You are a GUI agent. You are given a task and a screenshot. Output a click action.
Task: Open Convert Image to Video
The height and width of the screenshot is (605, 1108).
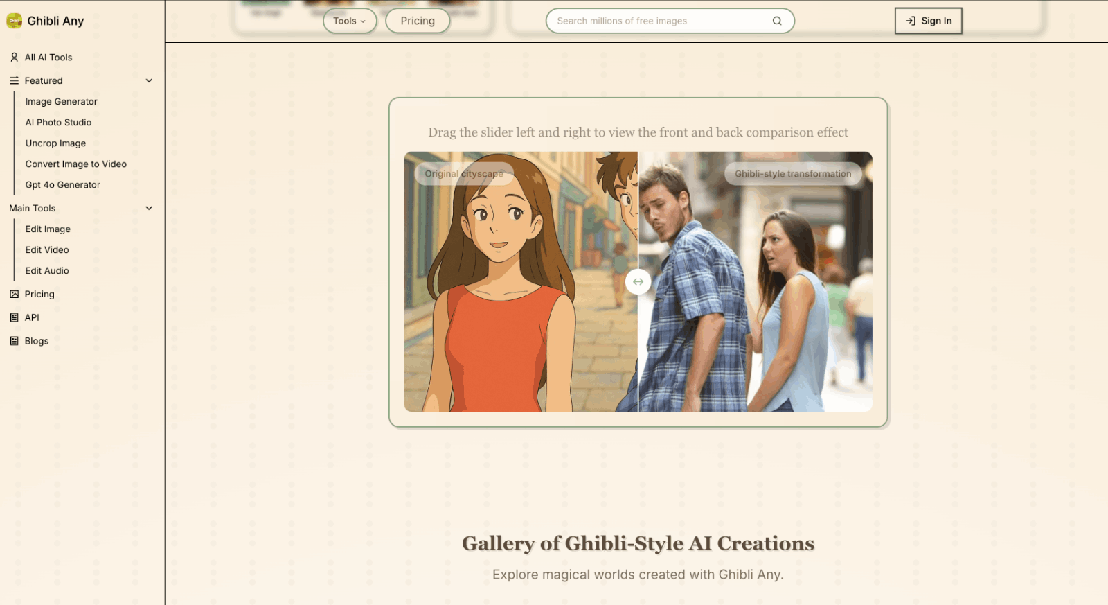click(76, 164)
